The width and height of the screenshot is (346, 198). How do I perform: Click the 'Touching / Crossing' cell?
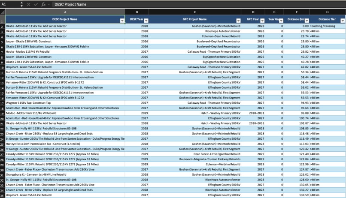click(x=328, y=26)
